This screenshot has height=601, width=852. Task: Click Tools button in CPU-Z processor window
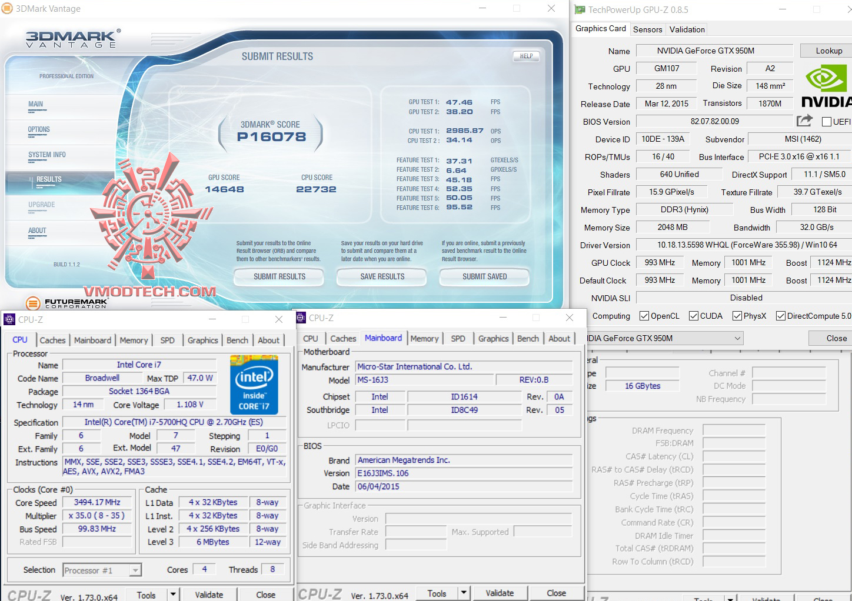(x=146, y=595)
